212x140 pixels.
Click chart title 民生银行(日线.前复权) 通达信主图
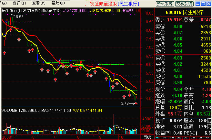tap(31, 11)
